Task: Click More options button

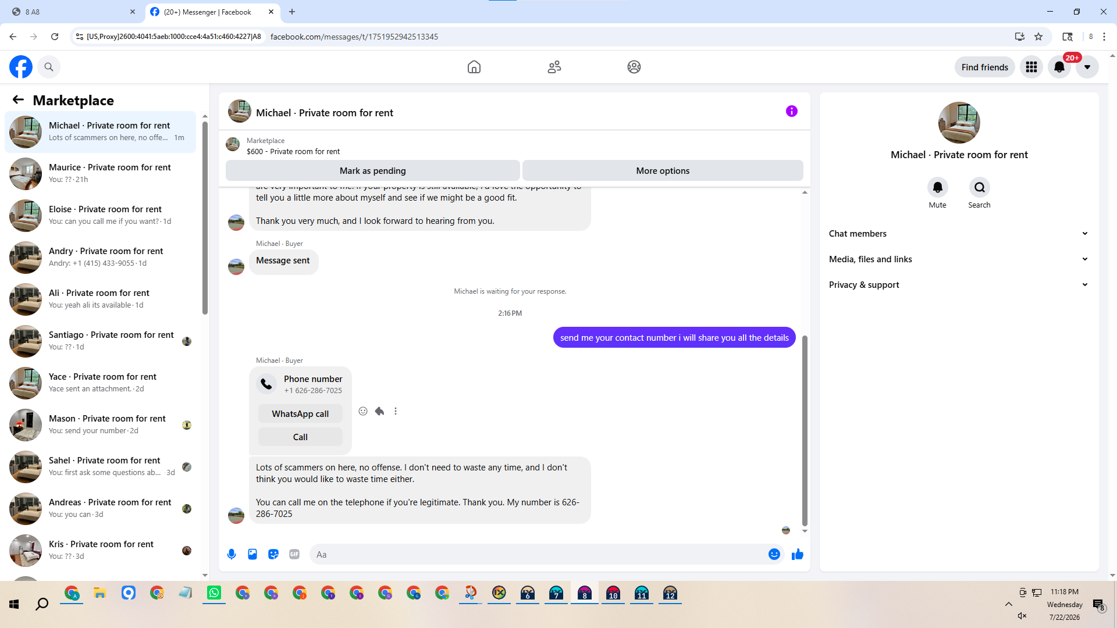Action: coord(663,170)
